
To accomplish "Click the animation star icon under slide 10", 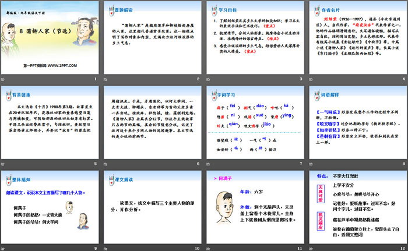I will [x=105, y=249].
